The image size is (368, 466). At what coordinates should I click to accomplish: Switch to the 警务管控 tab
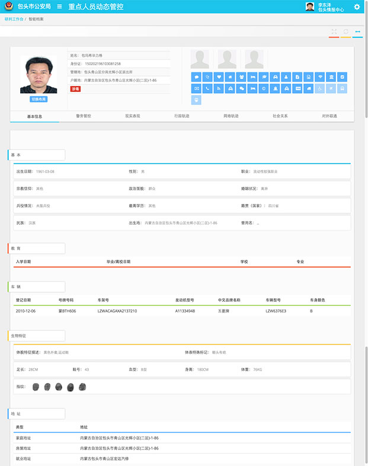pos(84,116)
